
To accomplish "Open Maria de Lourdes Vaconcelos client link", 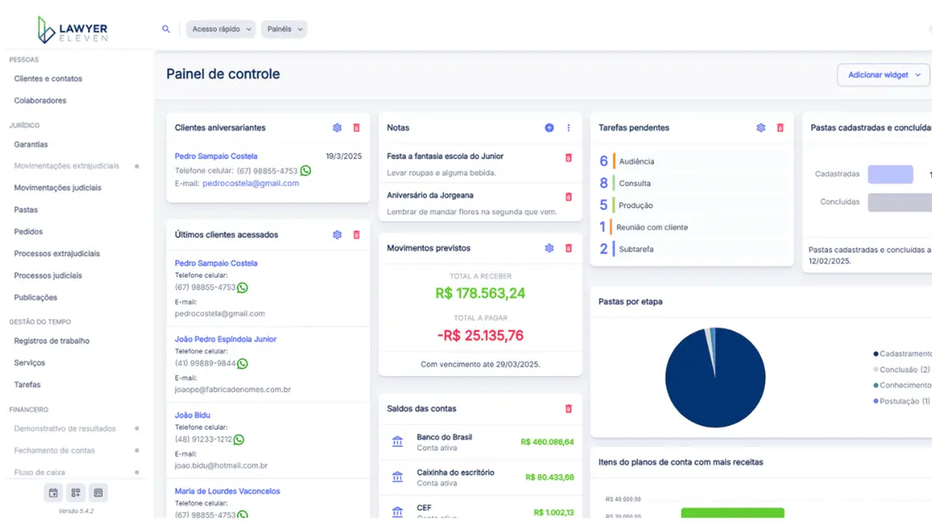I will coord(227,491).
